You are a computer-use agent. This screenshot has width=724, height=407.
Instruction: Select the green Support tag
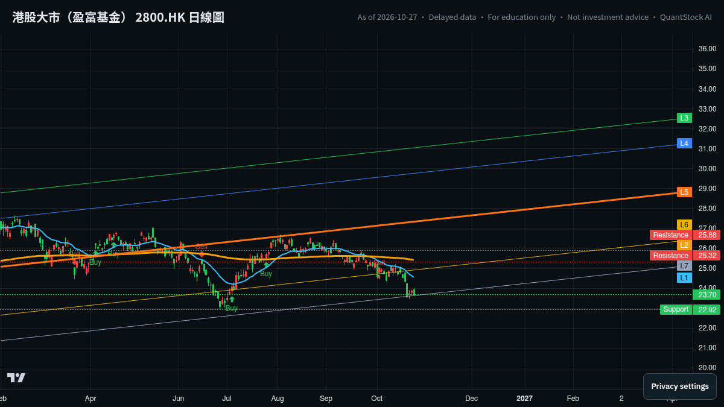[675, 309]
